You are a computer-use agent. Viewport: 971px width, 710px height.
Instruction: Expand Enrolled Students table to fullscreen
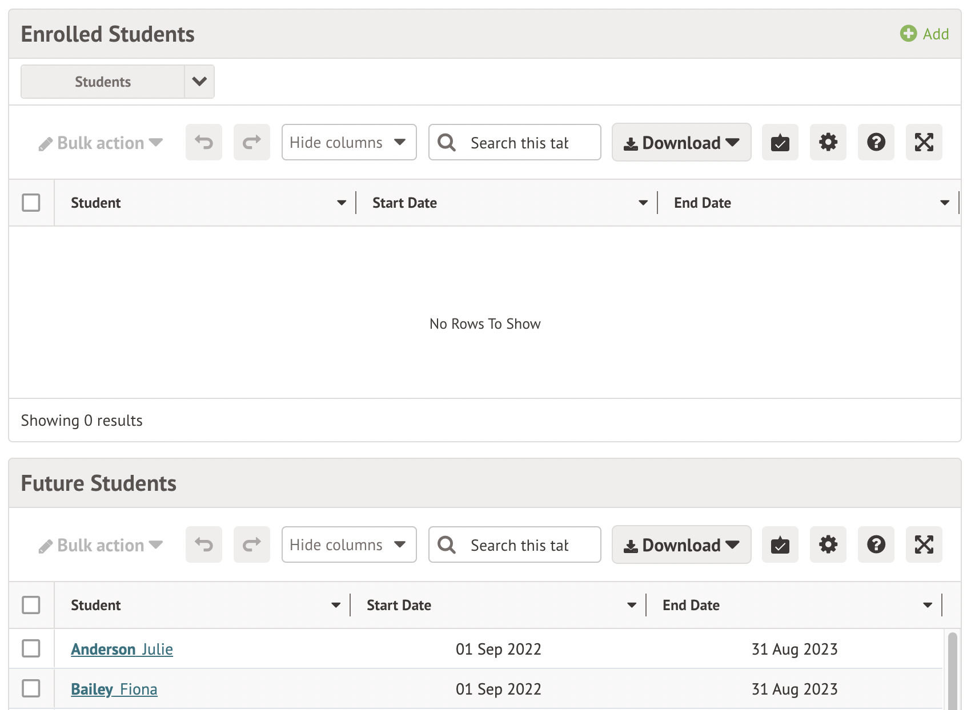[924, 142]
